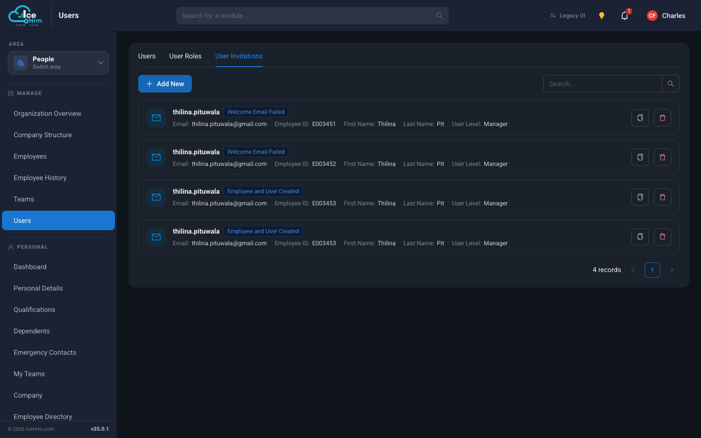Click Welcome Email Failed tag for E003452
701x438 pixels.
(x=256, y=152)
